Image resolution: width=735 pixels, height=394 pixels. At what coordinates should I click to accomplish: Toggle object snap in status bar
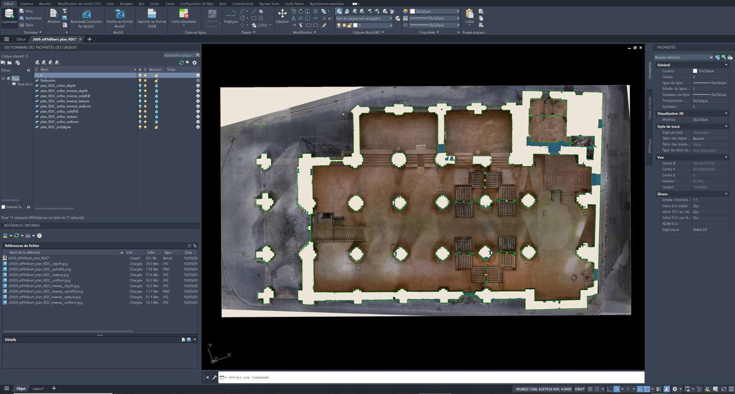(647, 389)
